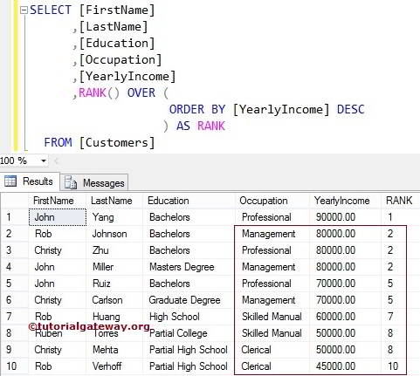Switch to the Messages tab
The height and width of the screenshot is (376, 420).
(94, 182)
